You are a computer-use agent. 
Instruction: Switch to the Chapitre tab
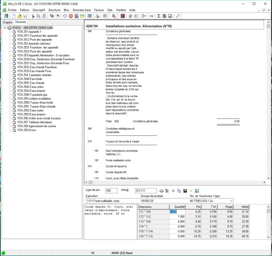tap(7, 22)
